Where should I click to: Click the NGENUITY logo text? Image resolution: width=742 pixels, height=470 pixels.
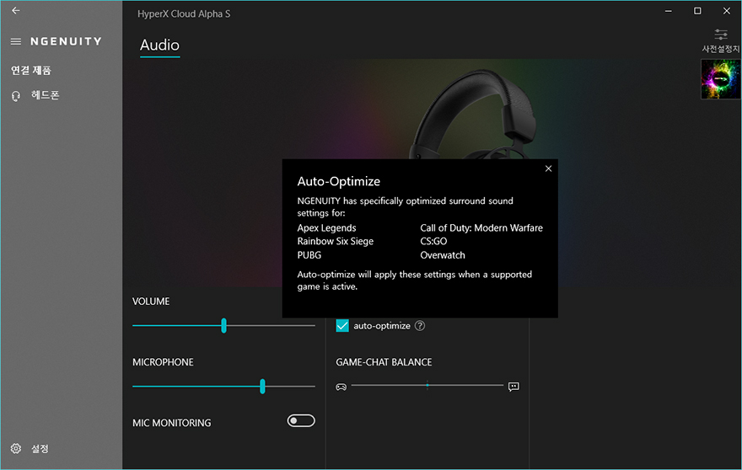coord(67,41)
